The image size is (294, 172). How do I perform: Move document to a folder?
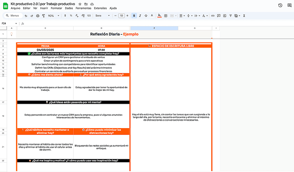tap(86, 4)
